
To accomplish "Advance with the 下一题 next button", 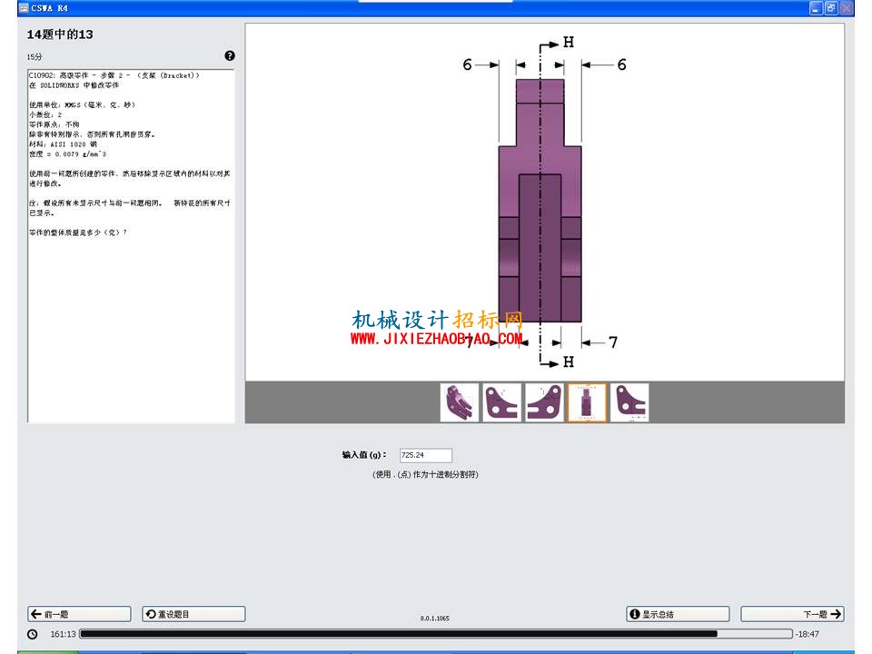I will point(792,614).
